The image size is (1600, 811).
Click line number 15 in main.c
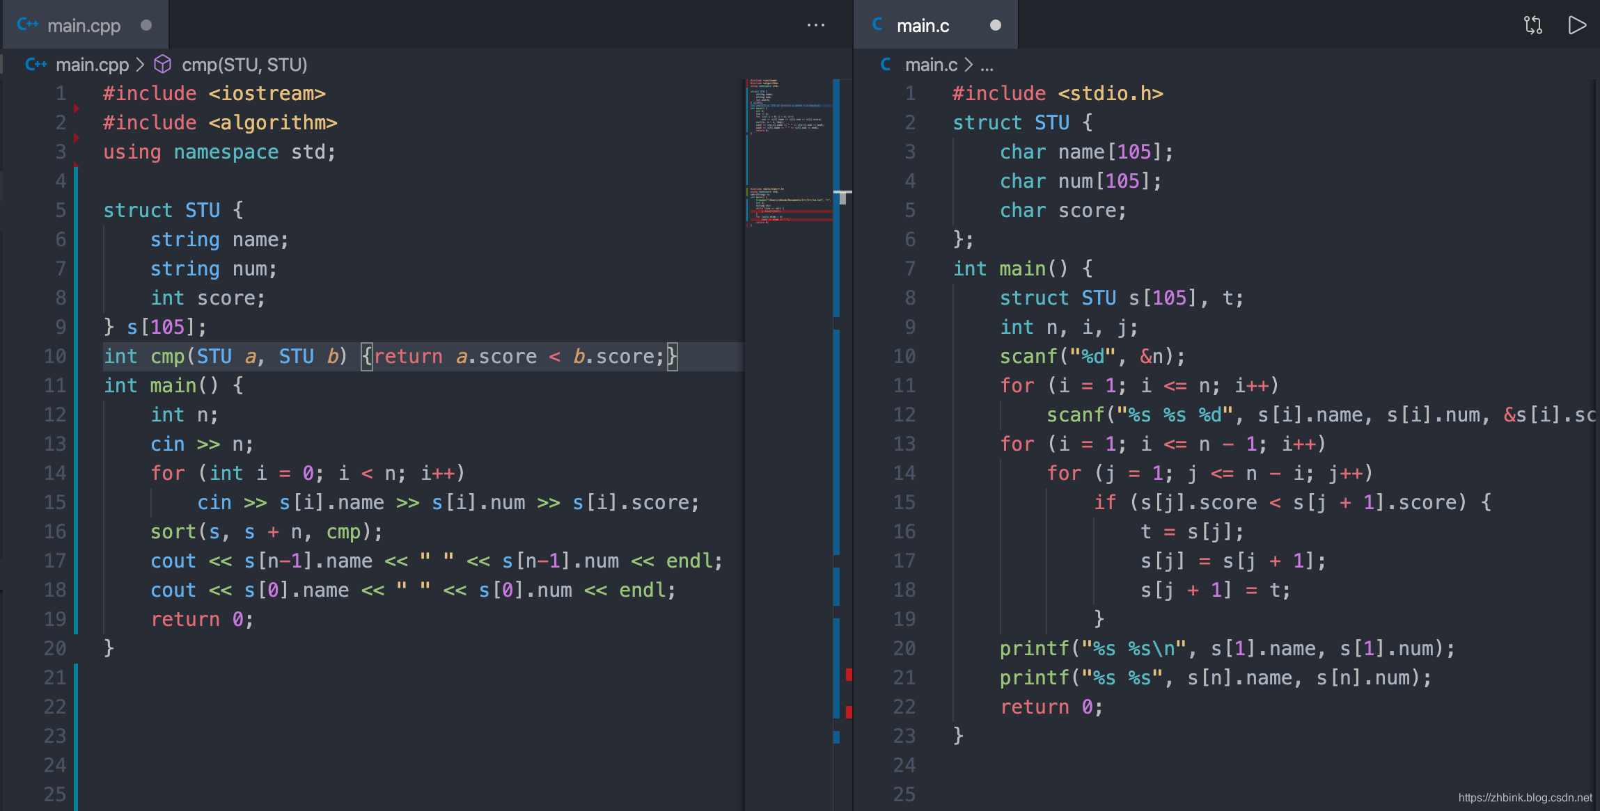tap(904, 502)
